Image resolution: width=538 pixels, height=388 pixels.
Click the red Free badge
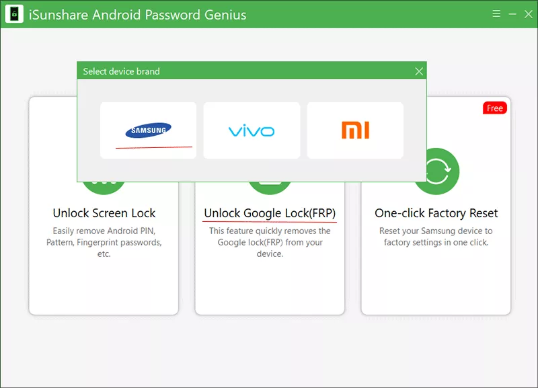click(x=494, y=108)
